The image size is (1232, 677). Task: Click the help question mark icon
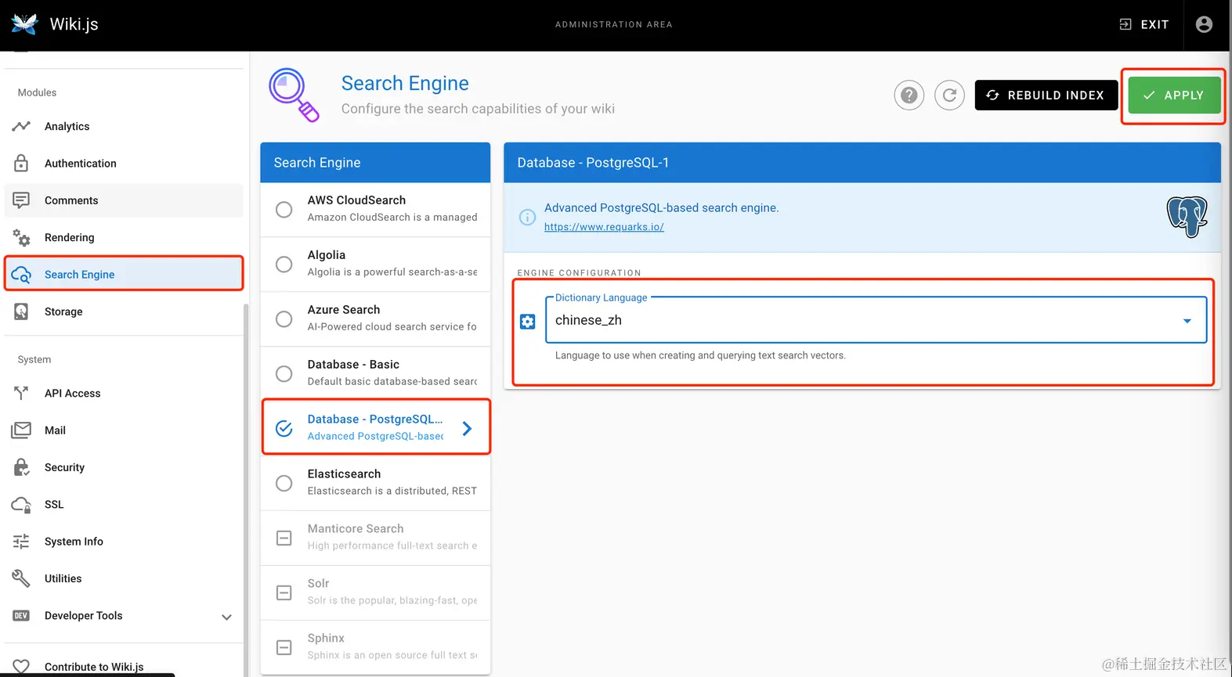pyautogui.click(x=909, y=95)
